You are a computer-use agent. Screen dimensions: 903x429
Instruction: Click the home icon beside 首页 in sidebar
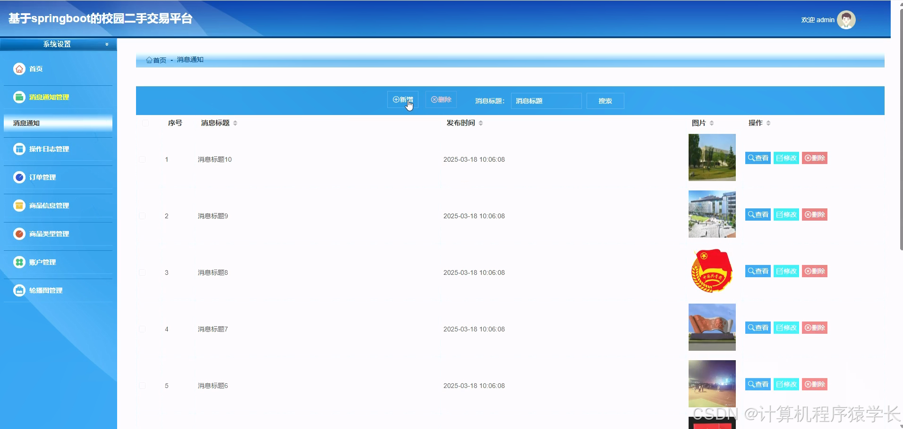[x=19, y=69]
